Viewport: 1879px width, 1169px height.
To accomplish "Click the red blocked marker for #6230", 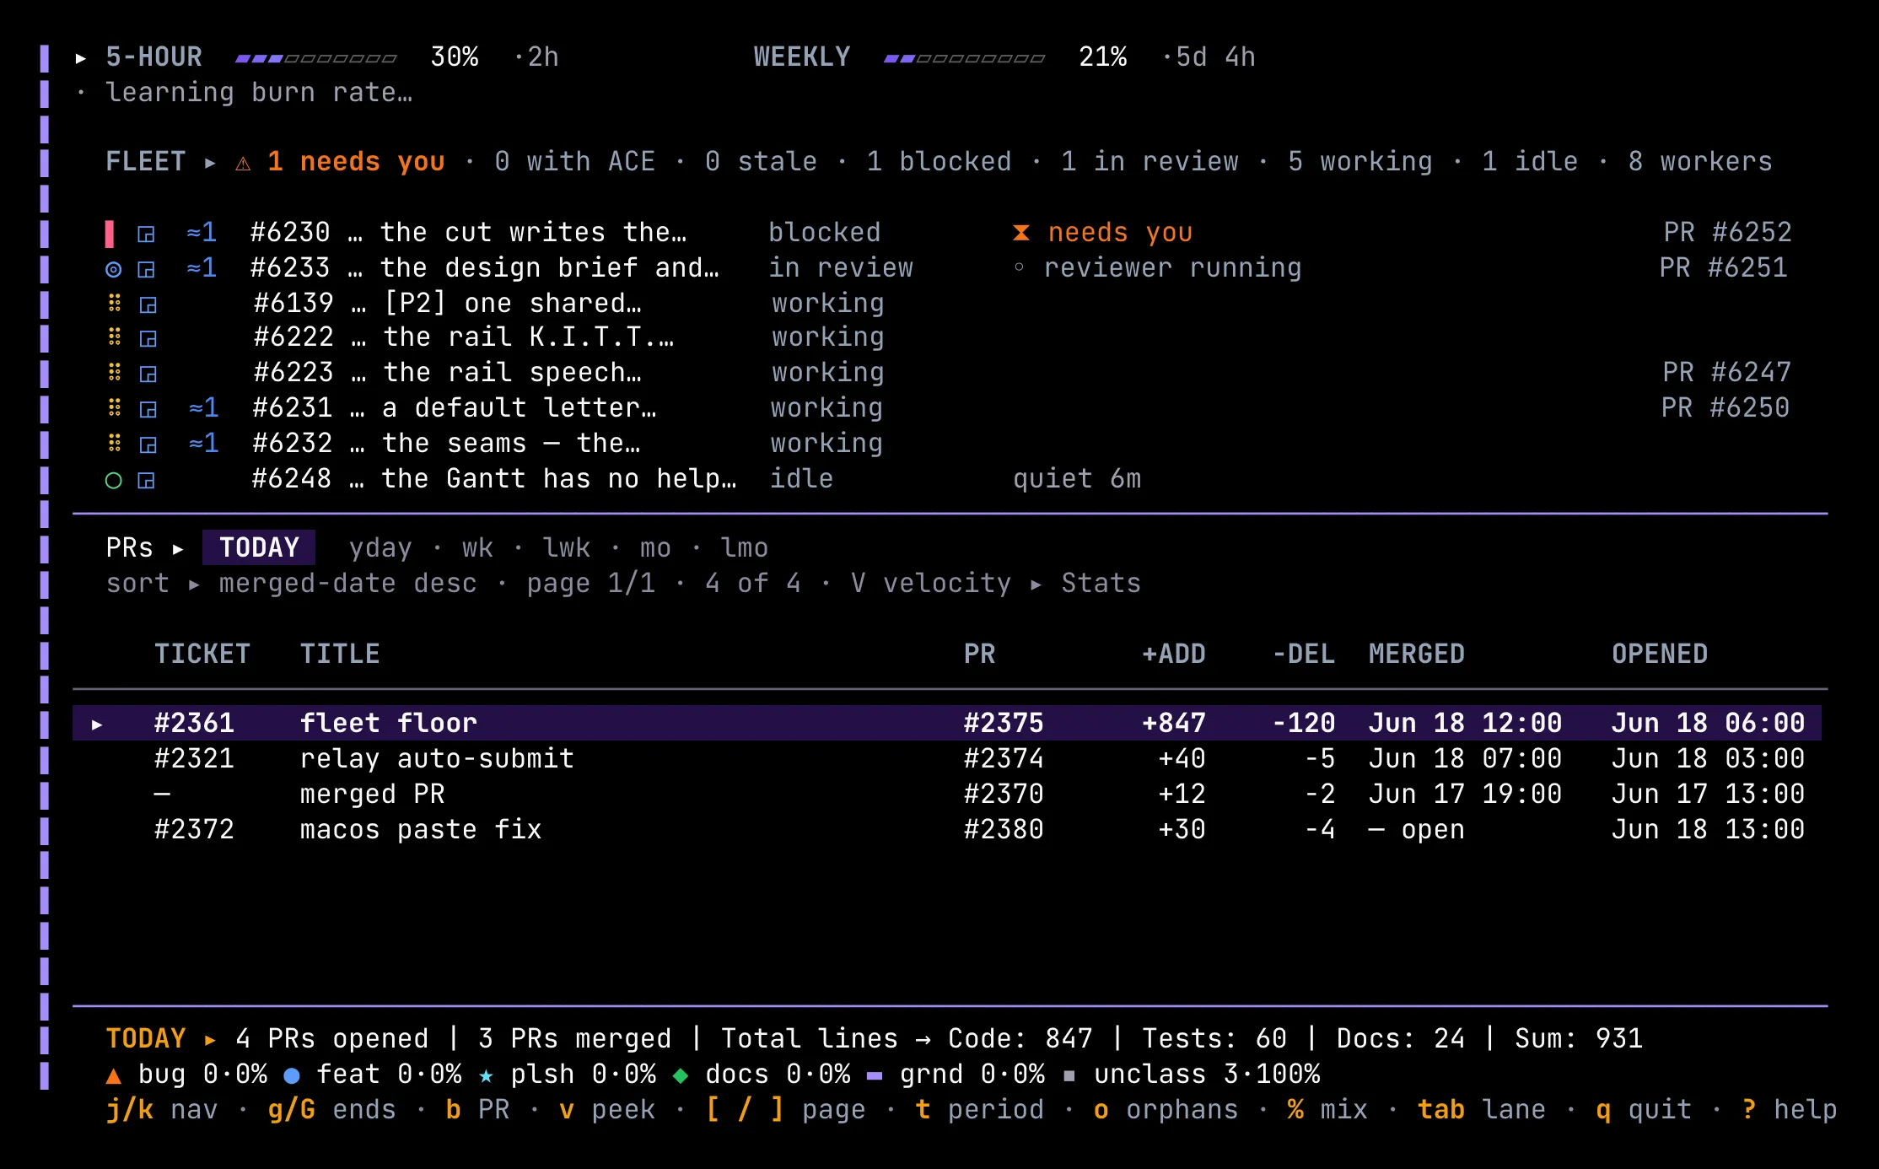I will pyautogui.click(x=110, y=233).
